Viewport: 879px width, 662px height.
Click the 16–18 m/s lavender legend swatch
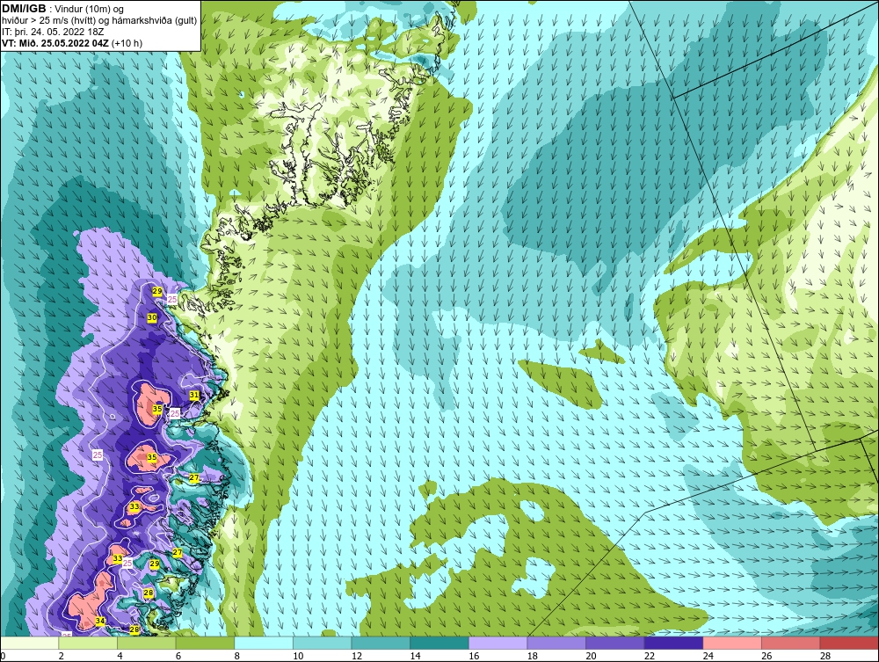[x=498, y=643]
